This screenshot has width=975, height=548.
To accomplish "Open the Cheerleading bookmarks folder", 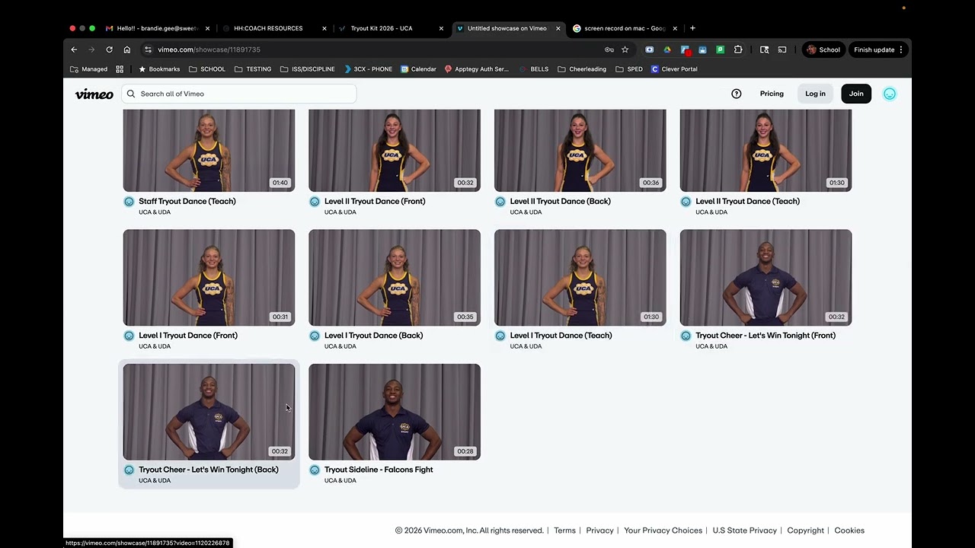I will coord(582,69).
